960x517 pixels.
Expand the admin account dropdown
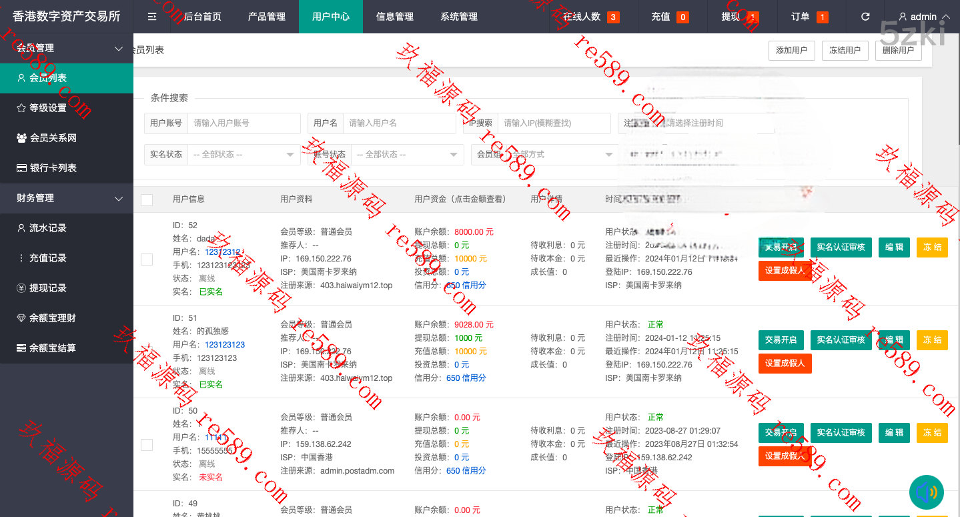pyautogui.click(x=923, y=17)
